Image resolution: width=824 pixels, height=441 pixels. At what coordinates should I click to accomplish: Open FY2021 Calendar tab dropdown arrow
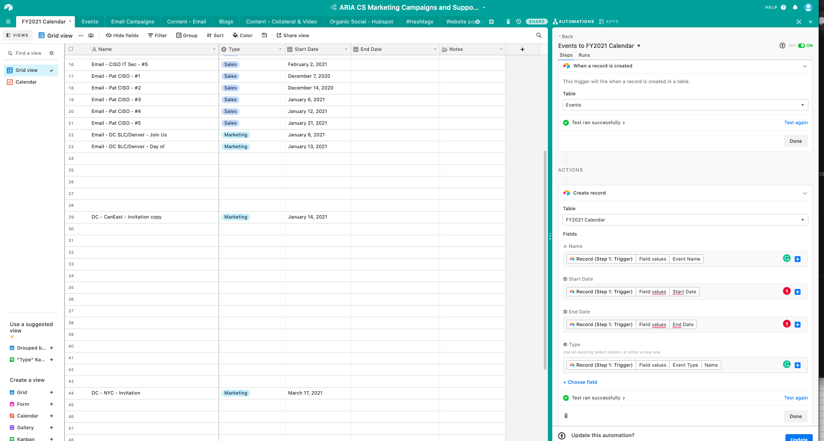click(70, 22)
